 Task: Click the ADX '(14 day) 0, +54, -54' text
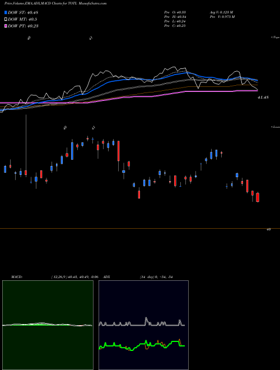156,277
